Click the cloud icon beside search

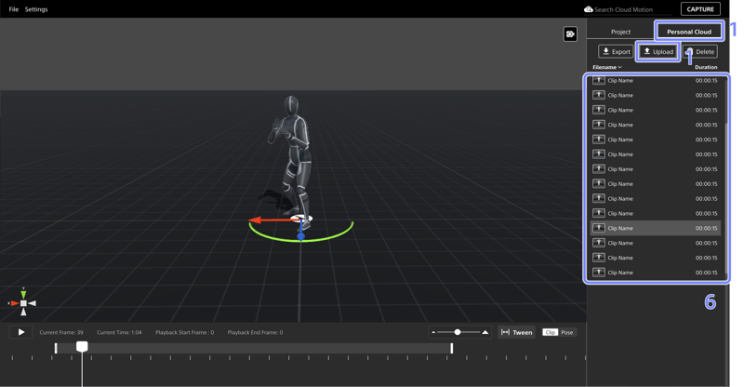click(x=589, y=9)
